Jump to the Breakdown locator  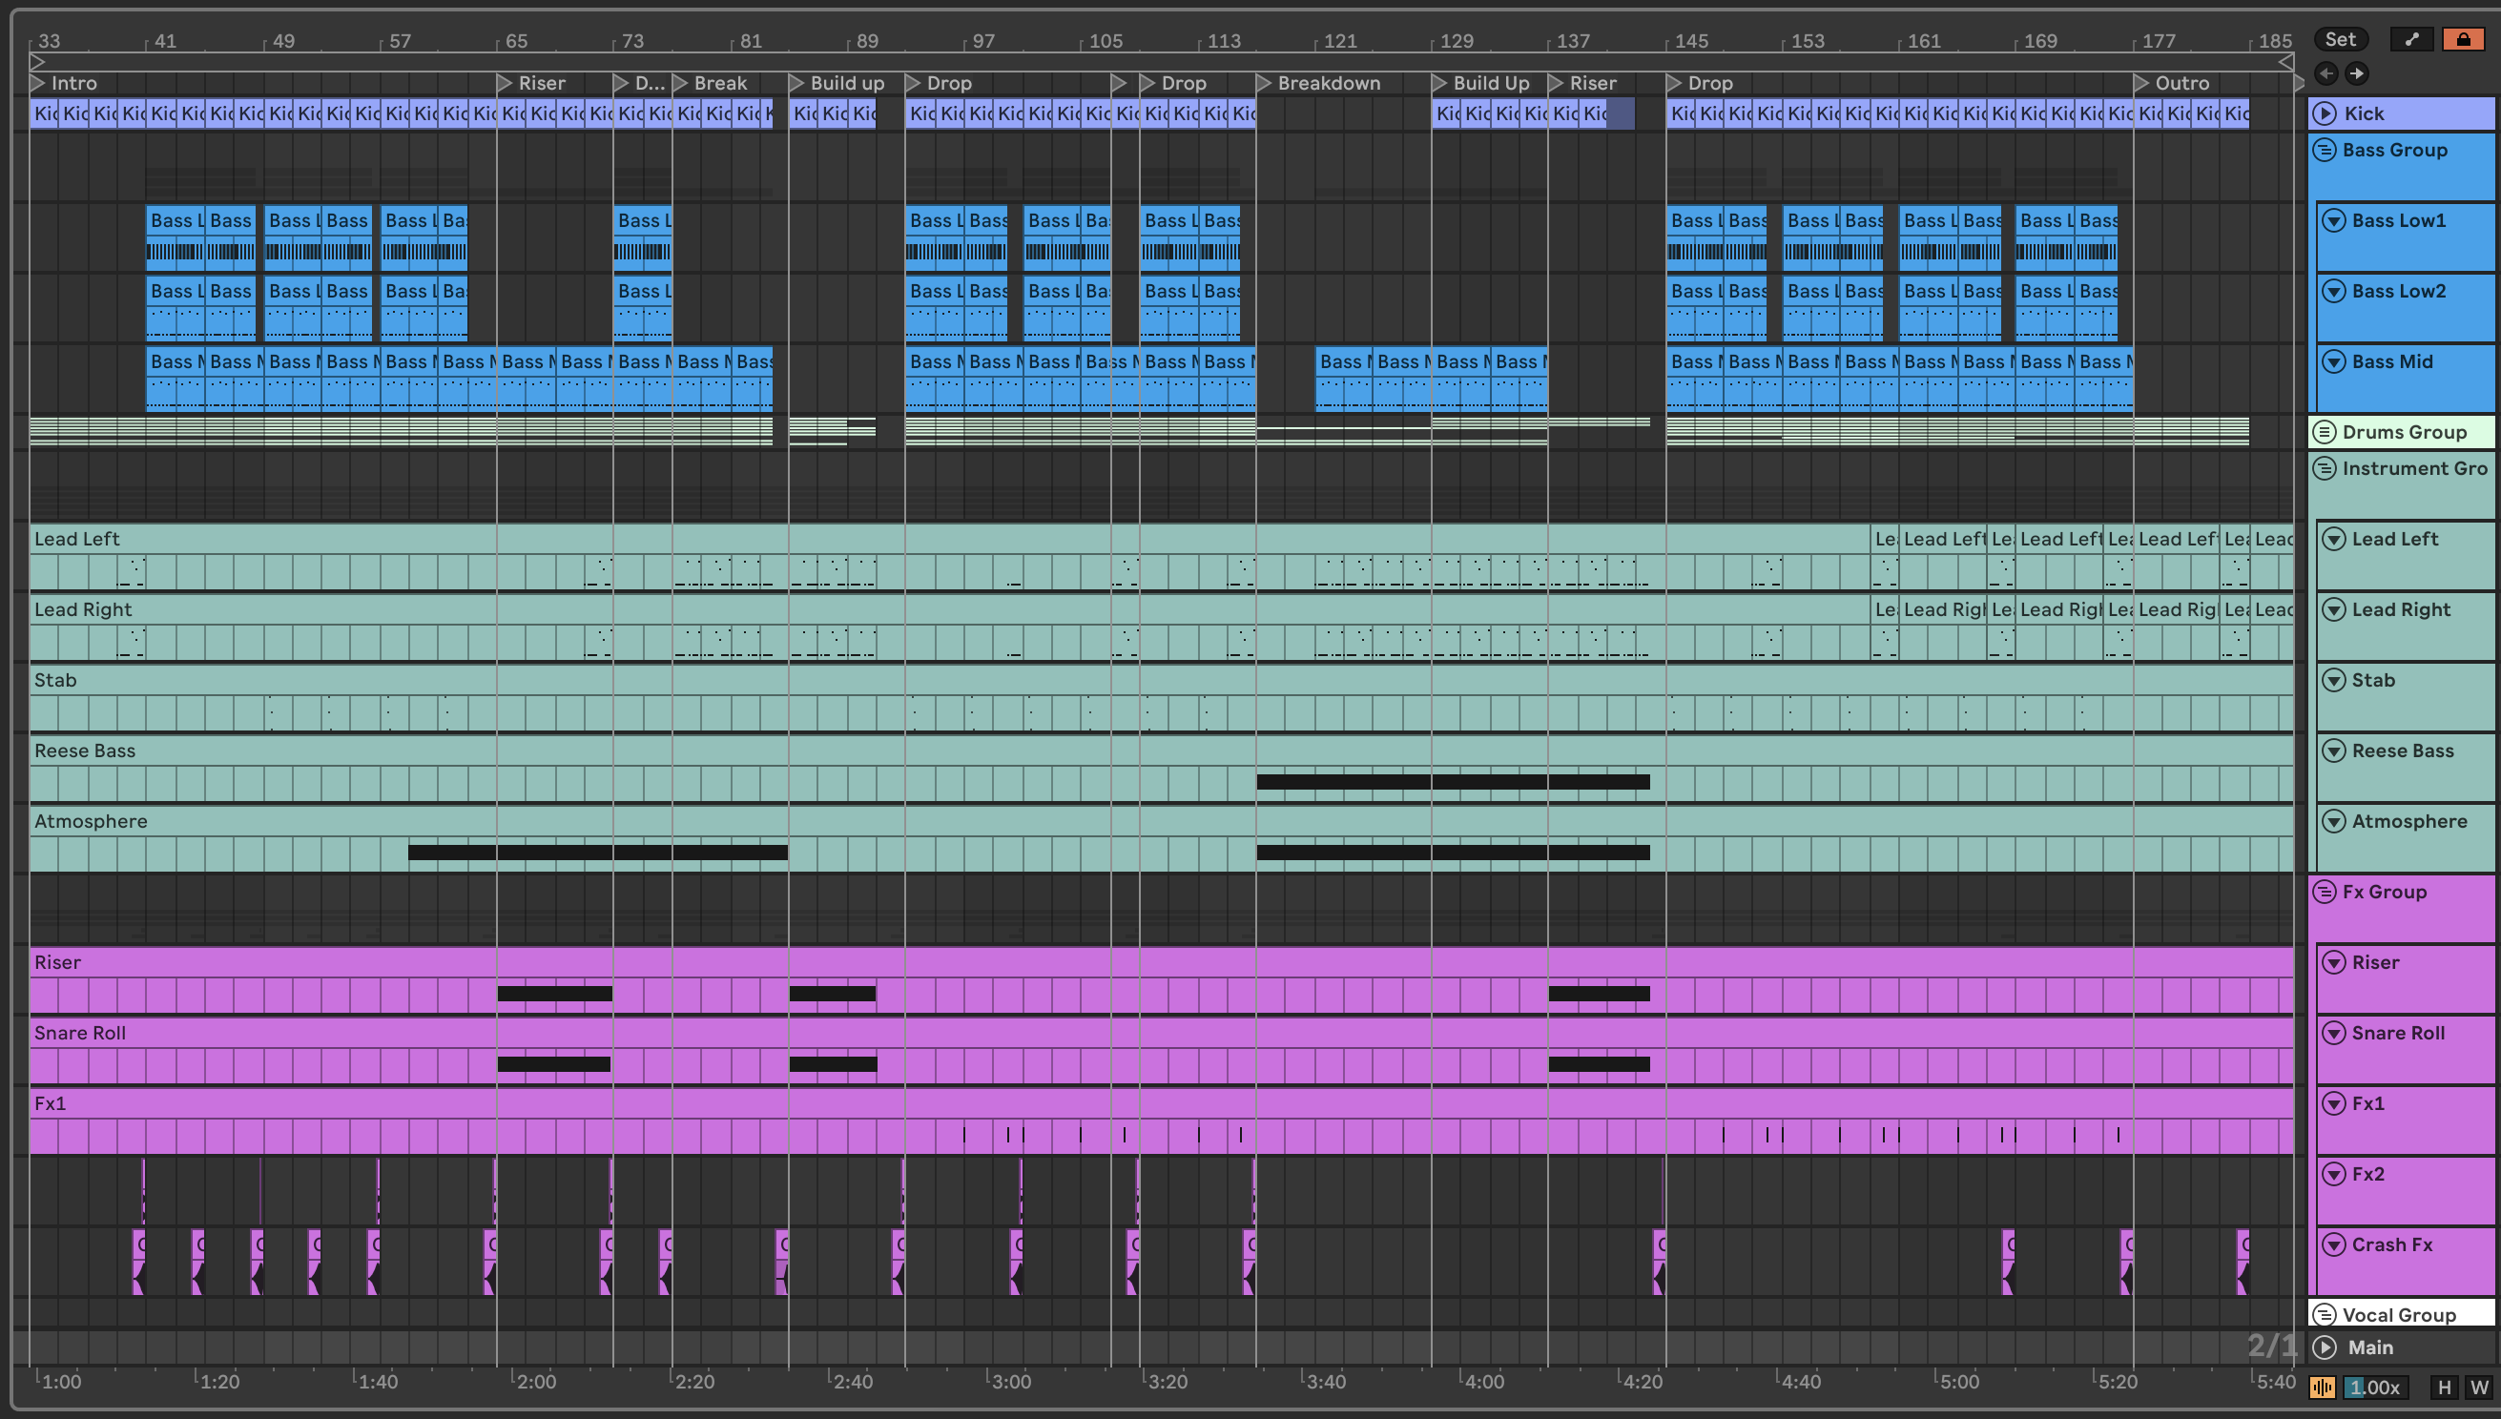pyautogui.click(x=1264, y=83)
